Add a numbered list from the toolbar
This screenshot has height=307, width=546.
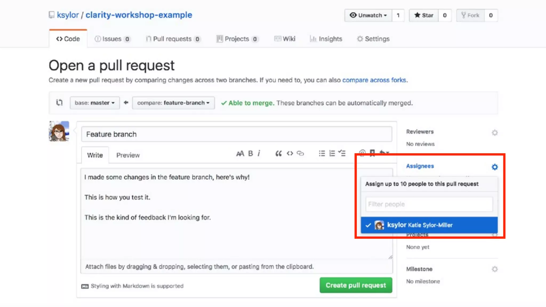pos(332,153)
